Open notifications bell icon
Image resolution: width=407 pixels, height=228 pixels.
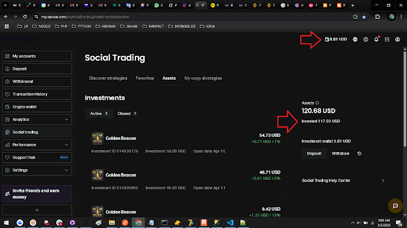(376, 39)
